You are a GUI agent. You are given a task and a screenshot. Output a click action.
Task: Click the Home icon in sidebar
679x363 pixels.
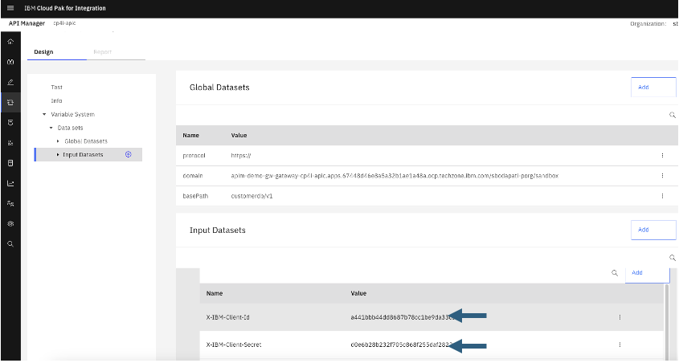(x=10, y=41)
